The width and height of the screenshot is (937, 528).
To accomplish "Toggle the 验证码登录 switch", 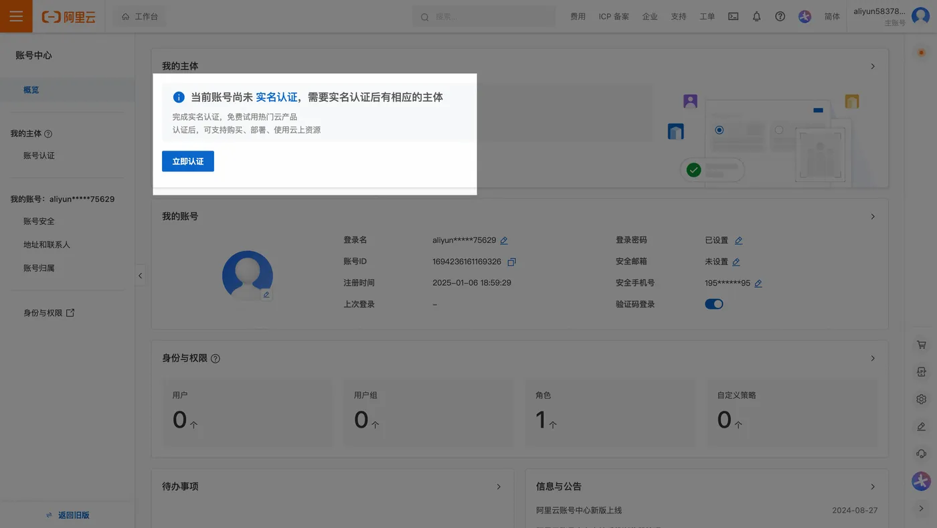I will 714,304.
